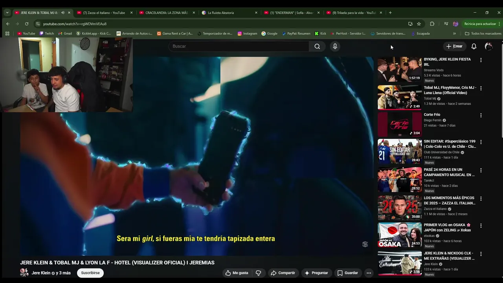
Task: Dislike the video with thumbs-down icon
Action: 259,273
